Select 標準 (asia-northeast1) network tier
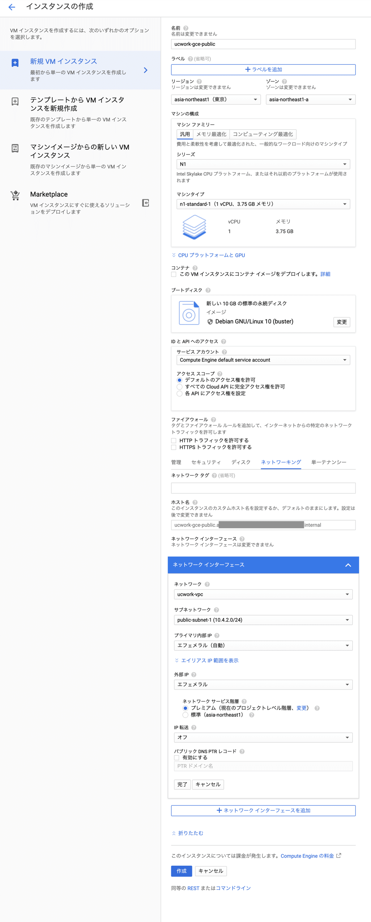Screen dimensions: 371x922 185,715
